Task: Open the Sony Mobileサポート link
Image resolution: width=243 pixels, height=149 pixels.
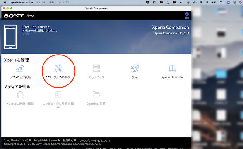Action: point(46,141)
